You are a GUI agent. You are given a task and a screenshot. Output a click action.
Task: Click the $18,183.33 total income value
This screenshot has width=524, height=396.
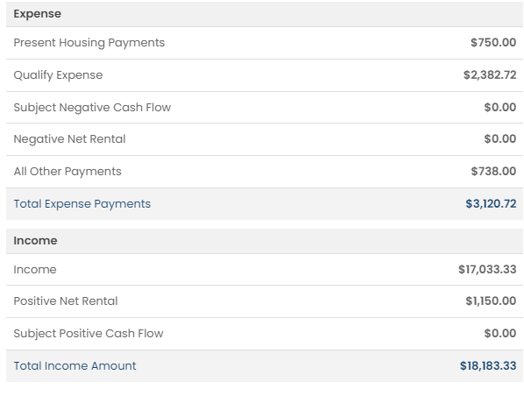pyautogui.click(x=488, y=365)
